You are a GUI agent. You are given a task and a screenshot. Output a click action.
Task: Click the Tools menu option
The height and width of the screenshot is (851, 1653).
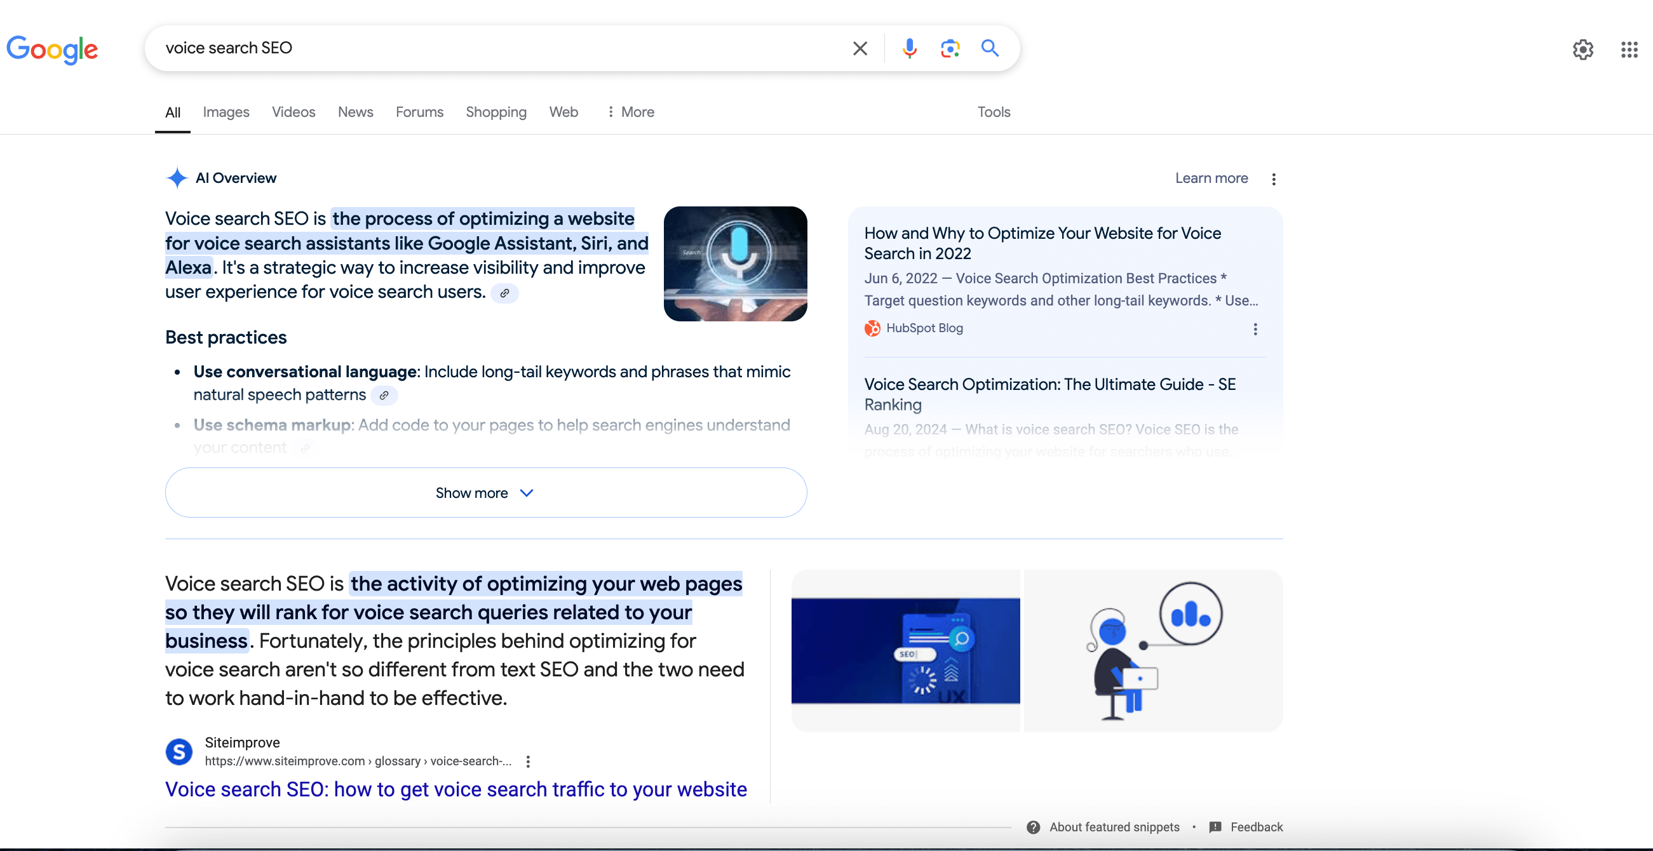click(x=993, y=112)
